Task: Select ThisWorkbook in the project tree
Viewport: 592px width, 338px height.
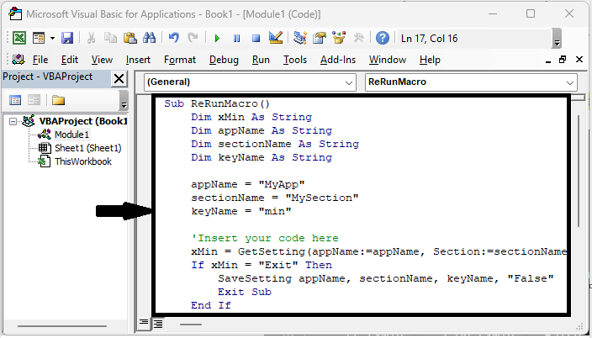Action: click(83, 161)
